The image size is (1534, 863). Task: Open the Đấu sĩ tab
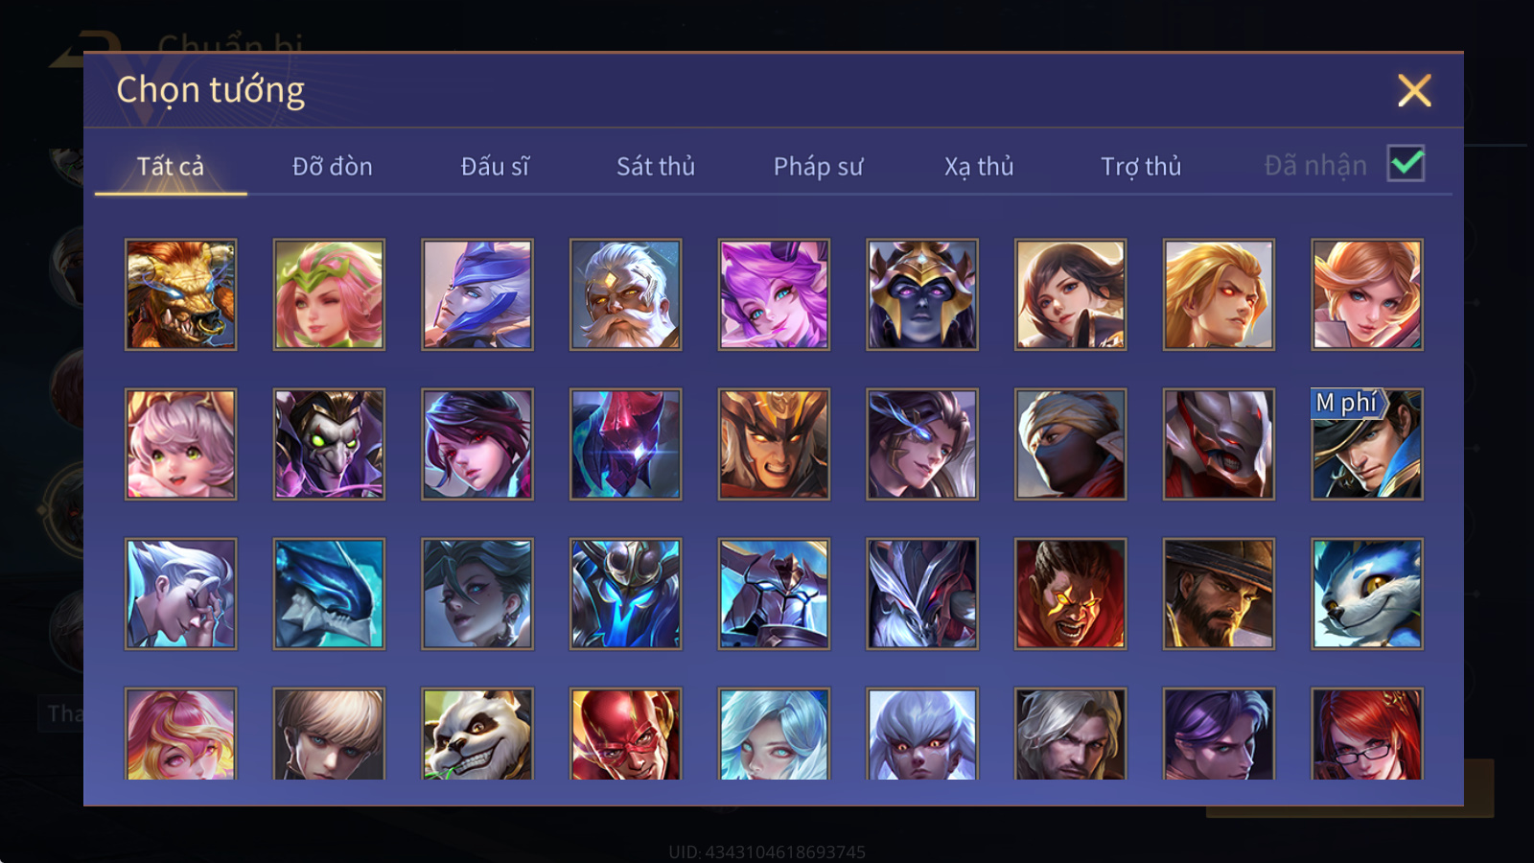[x=495, y=166]
